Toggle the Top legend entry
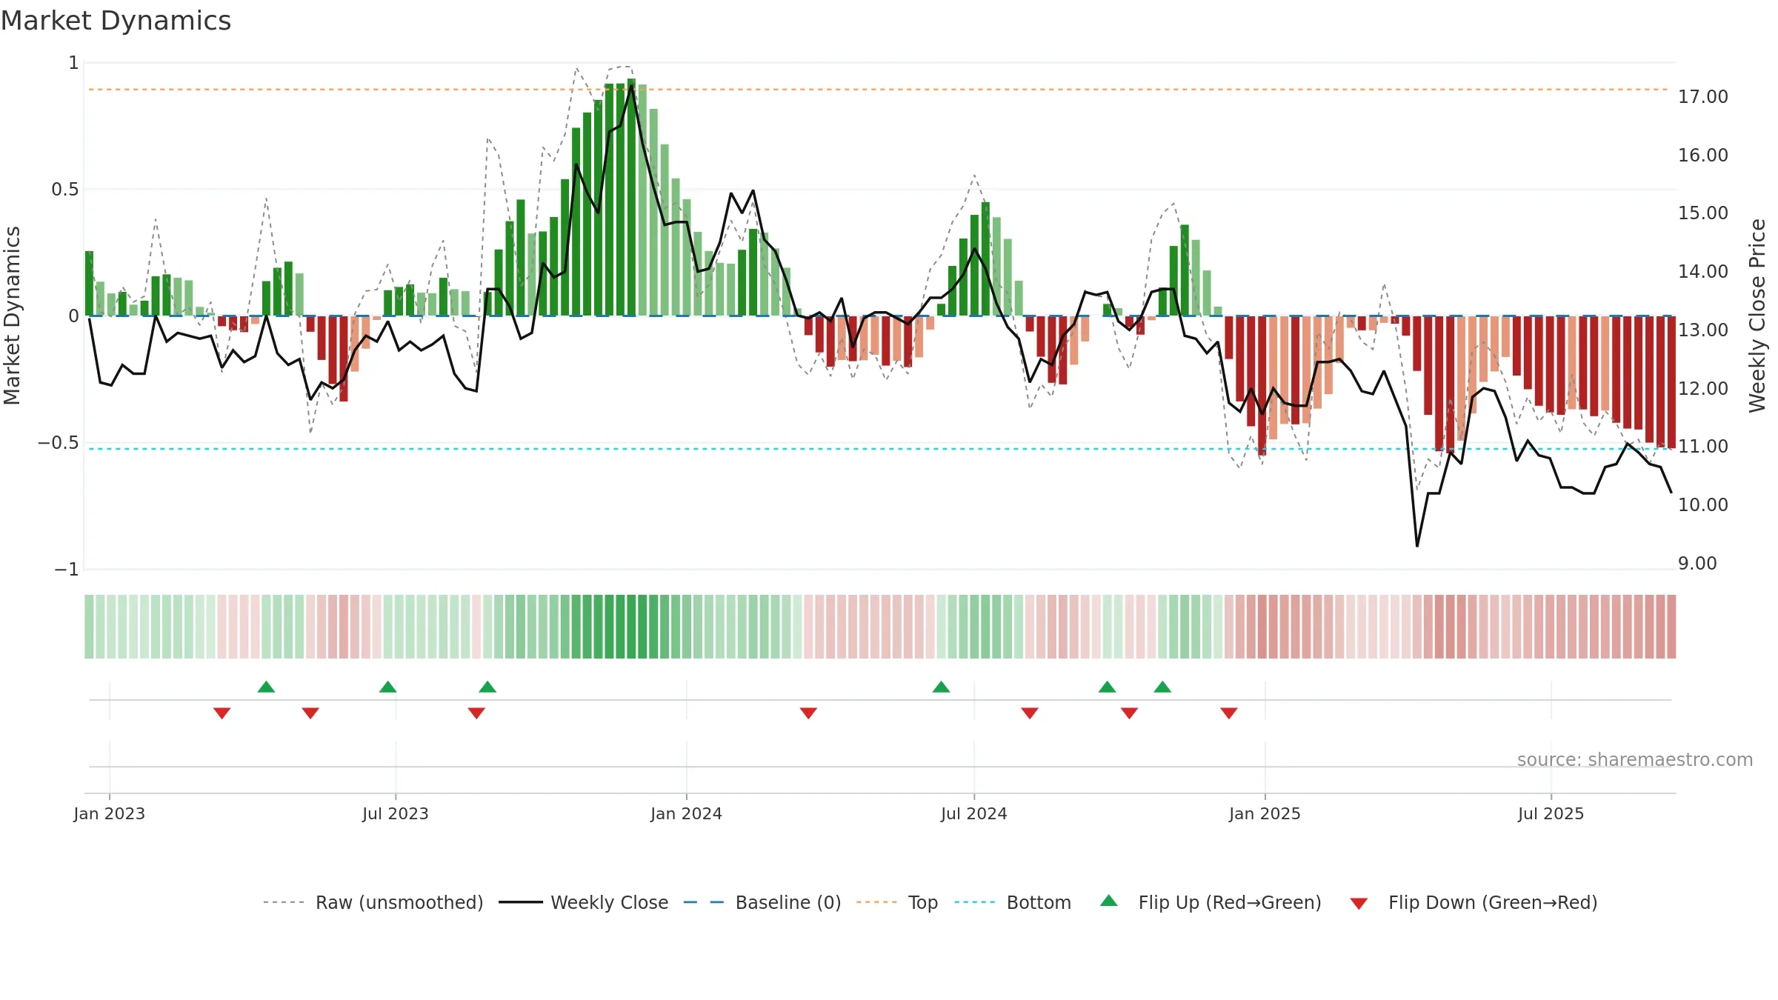The image size is (1778, 1000). click(897, 902)
